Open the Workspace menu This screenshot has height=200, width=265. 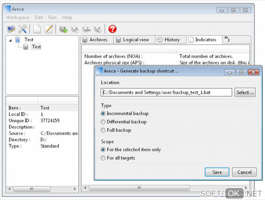18,17
